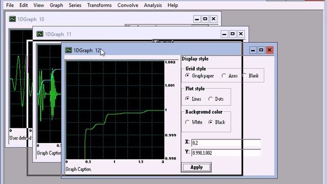This screenshot has width=327, height=184.
Task: Open the File menu
Action: (x=10, y=5)
